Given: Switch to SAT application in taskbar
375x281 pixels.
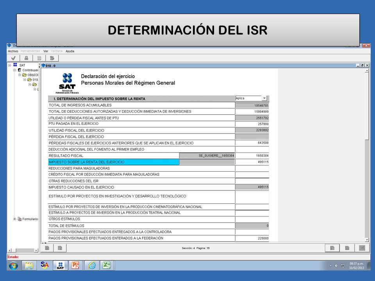Looking at the screenshot, I should coord(60,265).
